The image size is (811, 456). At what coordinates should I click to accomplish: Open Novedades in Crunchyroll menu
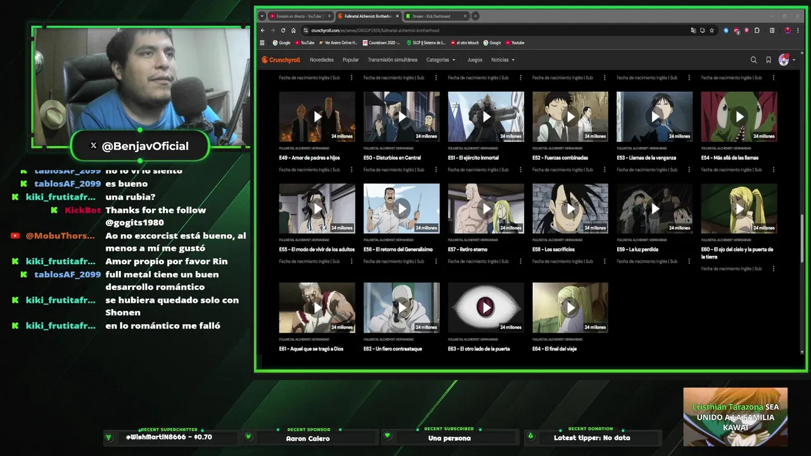click(x=322, y=60)
